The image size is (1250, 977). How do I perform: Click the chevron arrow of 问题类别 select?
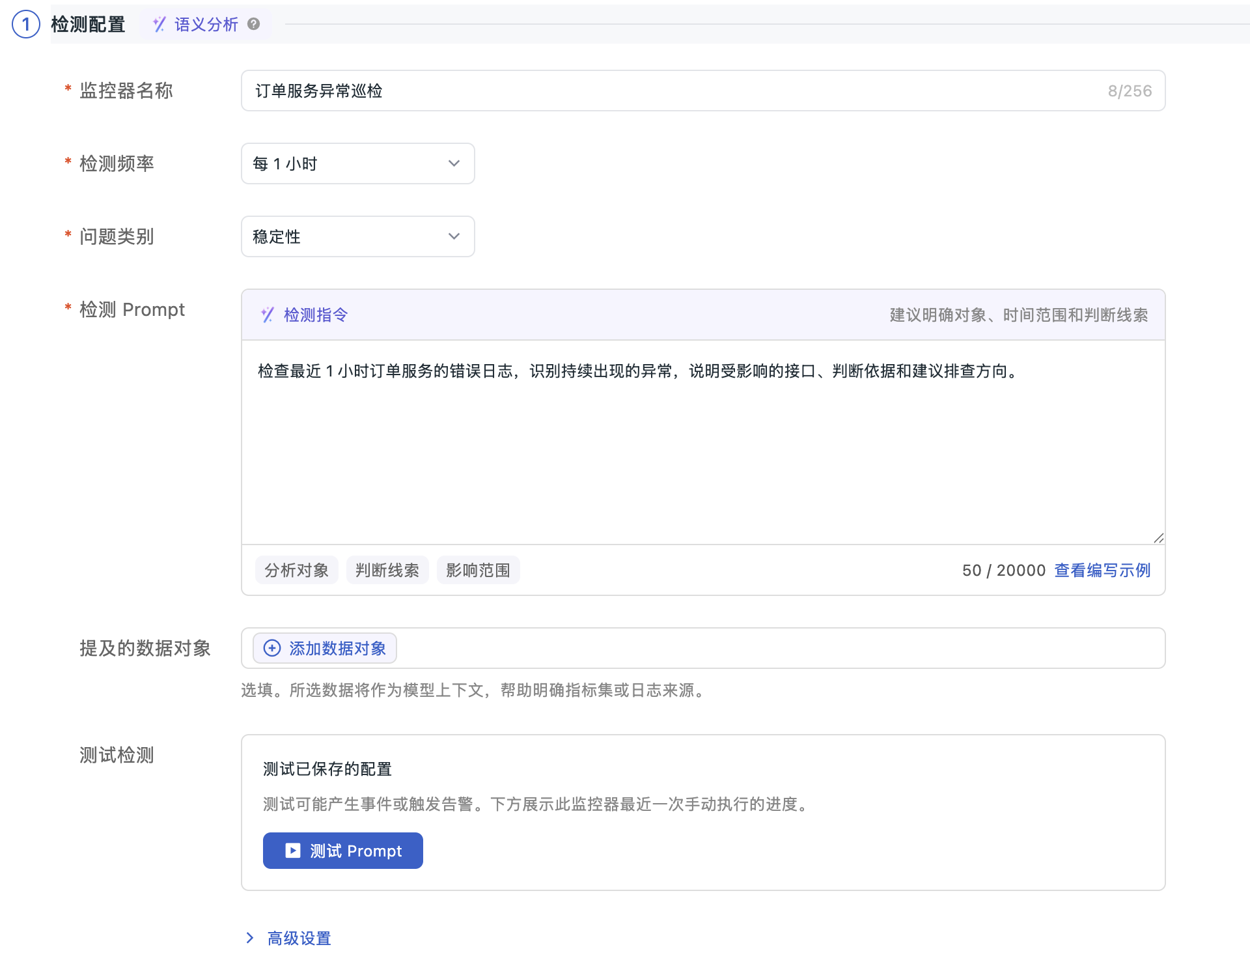click(454, 236)
